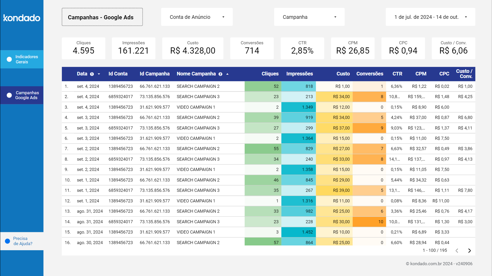492x276 pixels.
Task: Click the kondado logo in the sidebar
Action: pyautogui.click(x=22, y=18)
